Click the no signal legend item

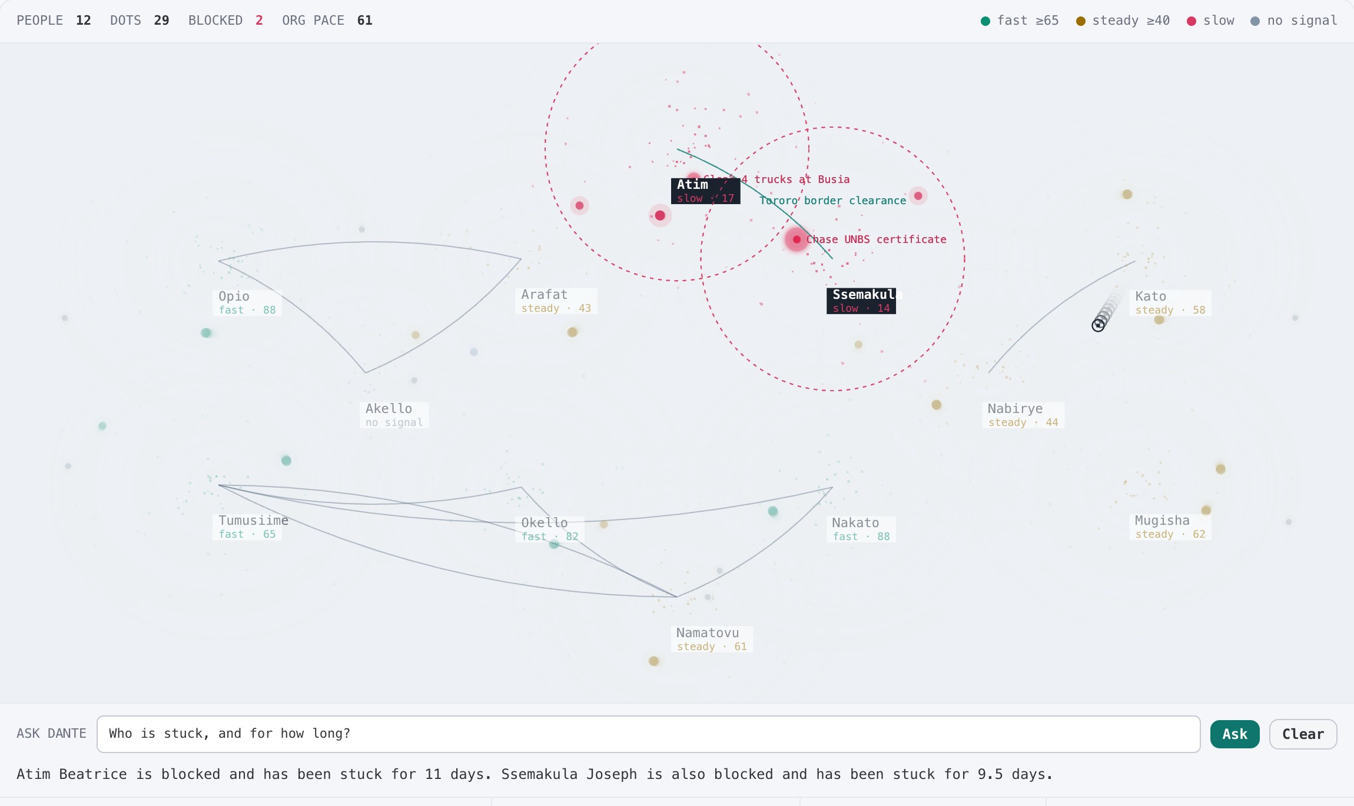pyautogui.click(x=1294, y=21)
